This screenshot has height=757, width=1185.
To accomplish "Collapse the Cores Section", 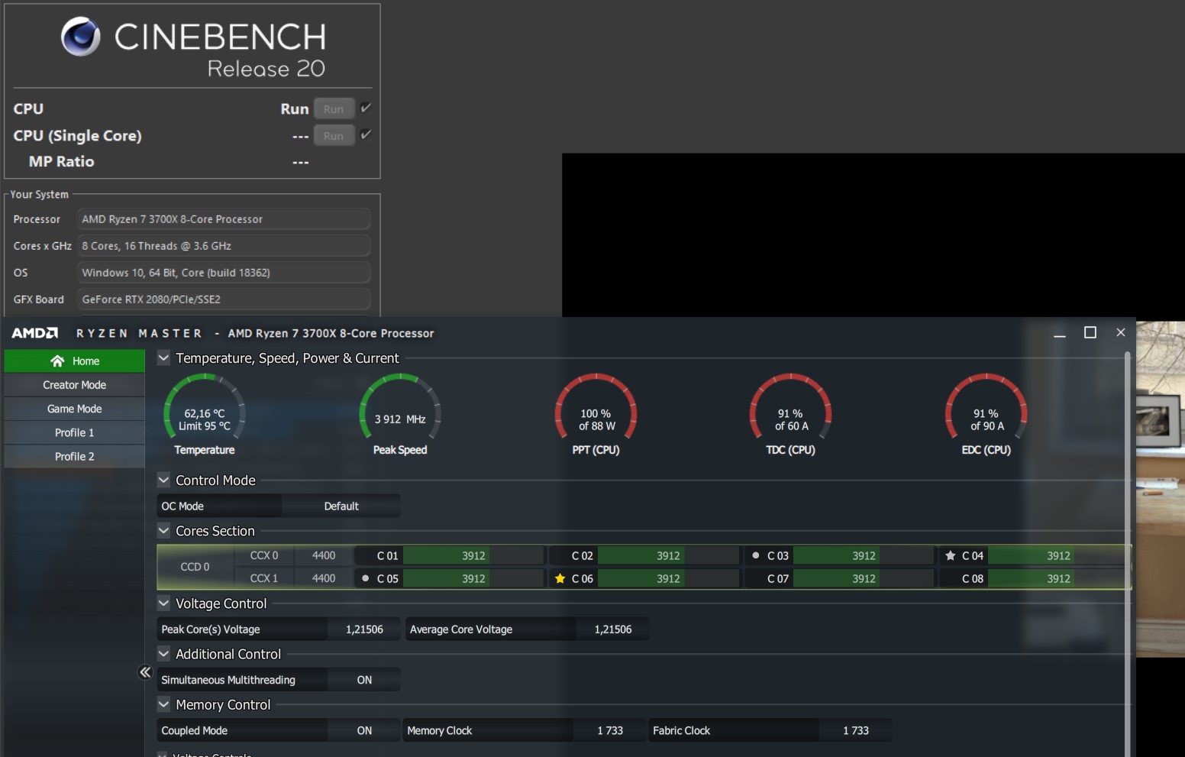I will click(163, 530).
